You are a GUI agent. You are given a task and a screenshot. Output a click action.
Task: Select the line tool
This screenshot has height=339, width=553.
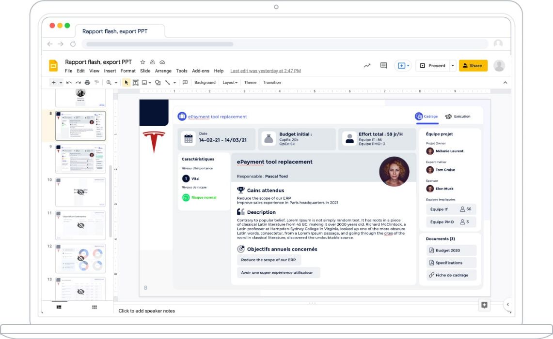[x=167, y=82]
